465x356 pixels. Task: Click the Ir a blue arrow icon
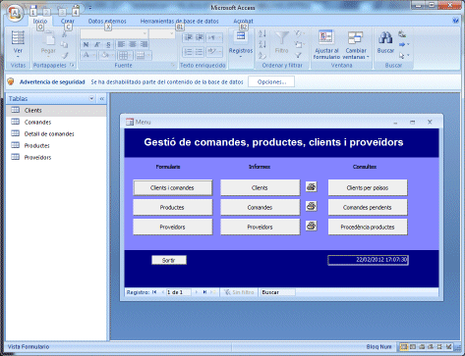coord(402,44)
